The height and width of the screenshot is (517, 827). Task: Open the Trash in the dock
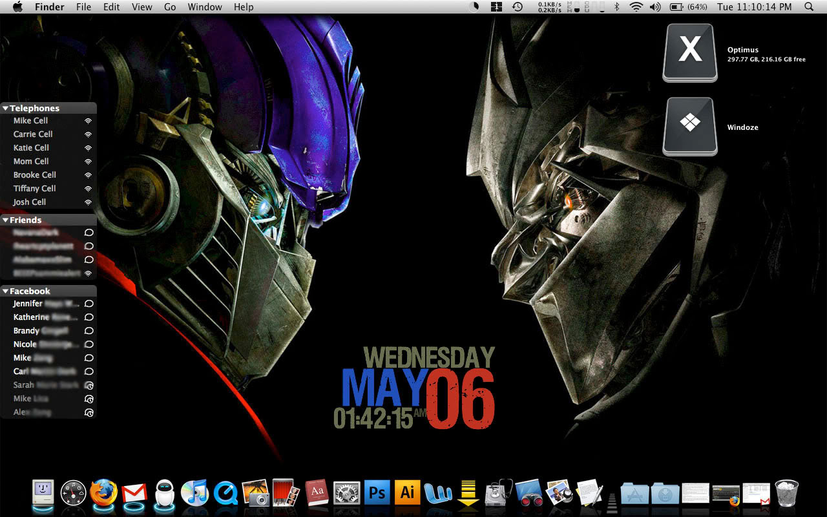[x=786, y=493]
